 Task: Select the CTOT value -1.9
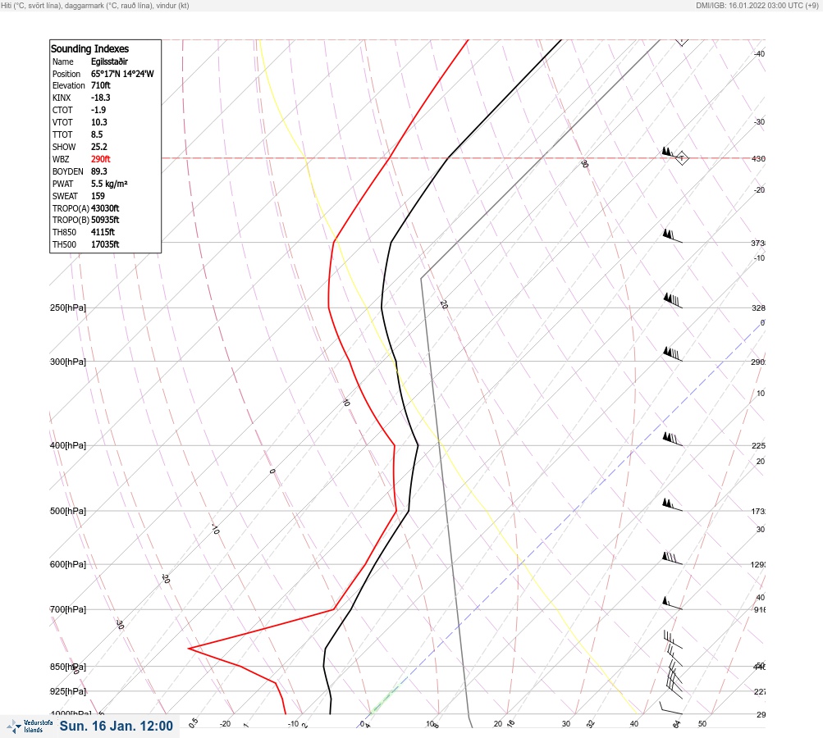click(x=98, y=110)
